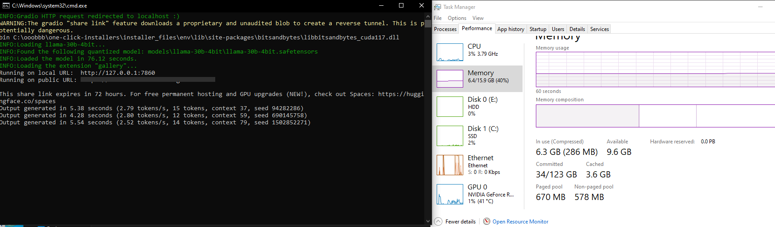Click the local URL http://127.0.0.1:7860
Viewport: 775px width, 227px height.
click(x=118, y=73)
